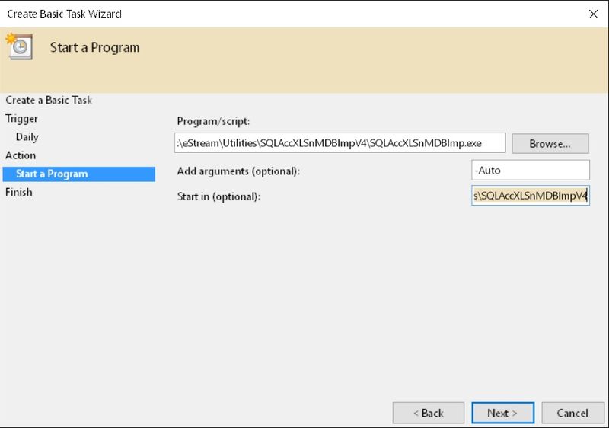
Task: Select the Create a Basic Task step
Action: click(49, 101)
